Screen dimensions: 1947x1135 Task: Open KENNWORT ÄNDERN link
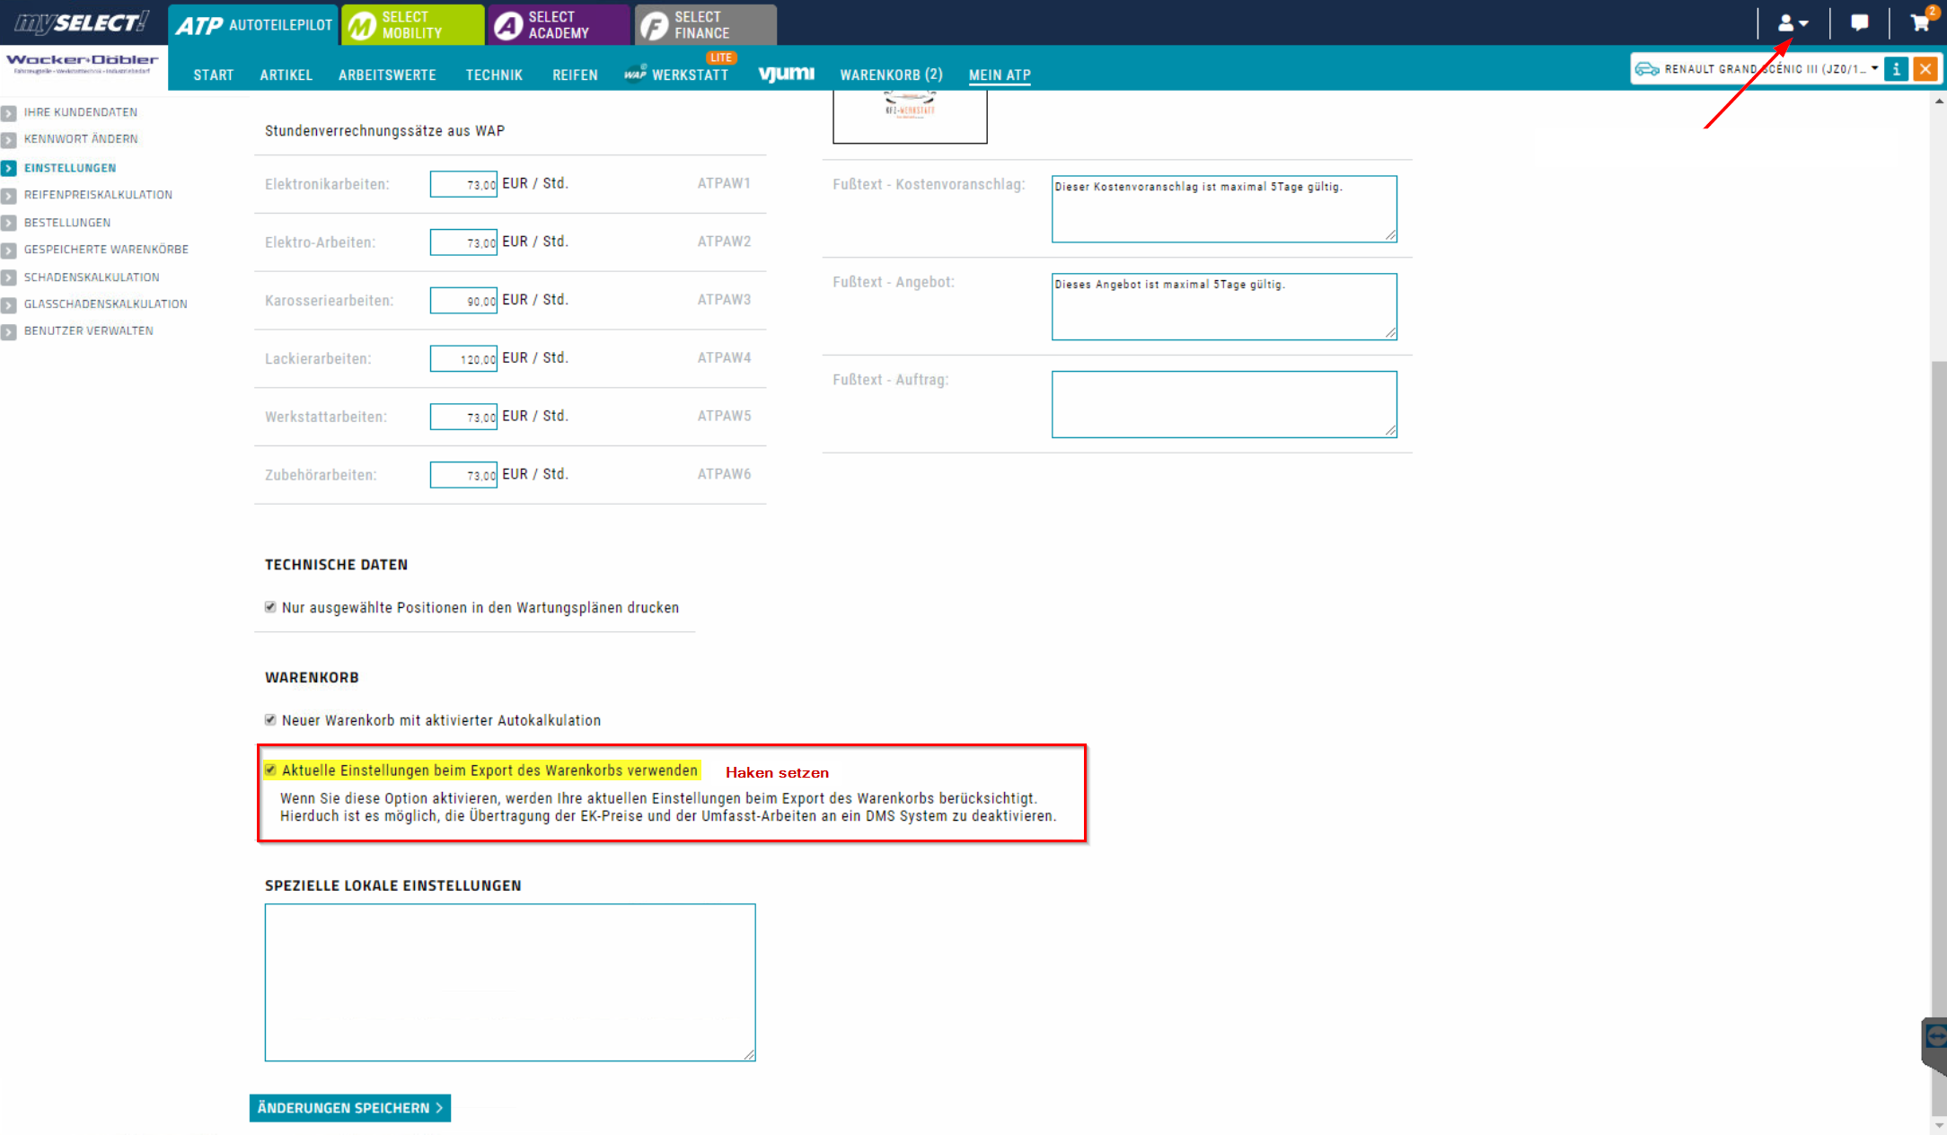[81, 139]
